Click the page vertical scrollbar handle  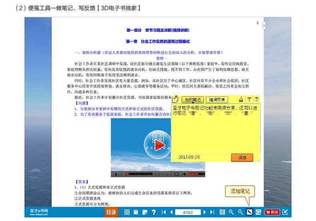[264, 26]
